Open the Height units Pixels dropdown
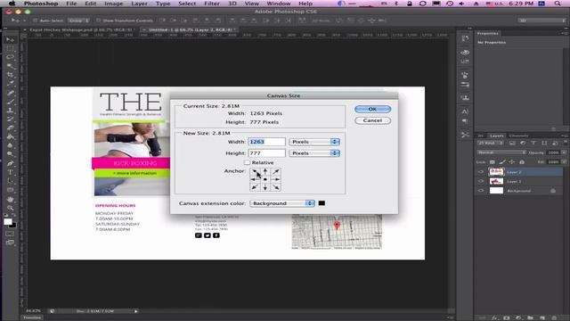The height and width of the screenshot is (321, 570). [x=314, y=153]
